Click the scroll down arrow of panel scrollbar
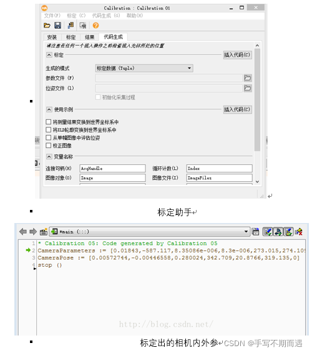Image resolution: width=312 pixels, height=353 pixels. pyautogui.click(x=257, y=181)
